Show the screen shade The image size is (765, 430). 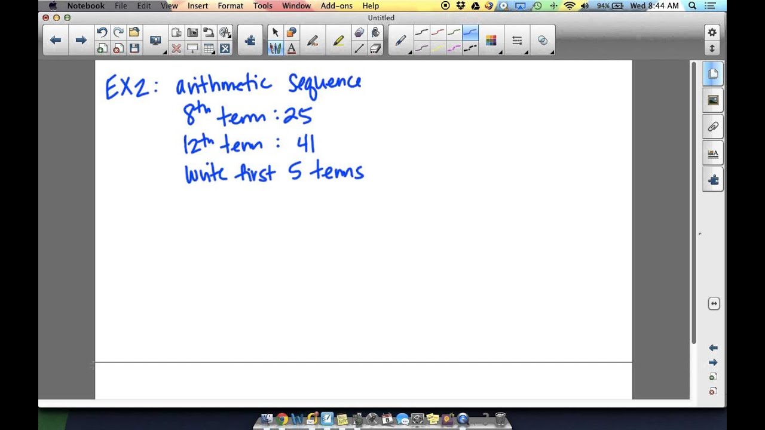click(192, 48)
